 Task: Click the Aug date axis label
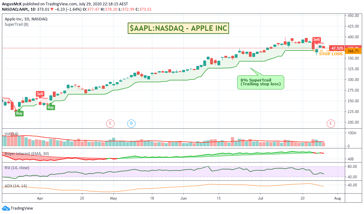point(338,198)
